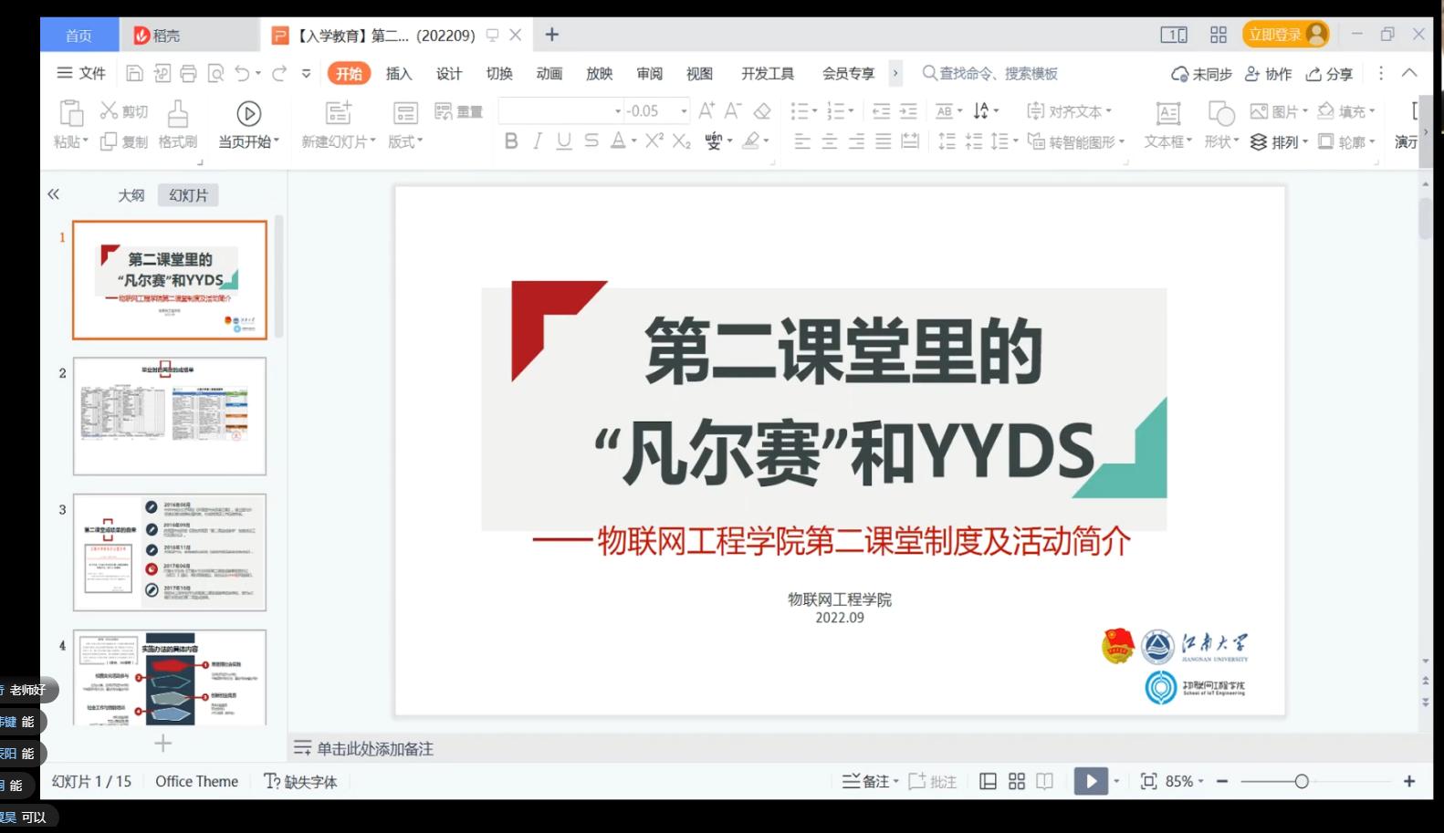Click the fit slide to window icon
Image resolution: width=1444 pixels, height=833 pixels.
(x=1148, y=781)
